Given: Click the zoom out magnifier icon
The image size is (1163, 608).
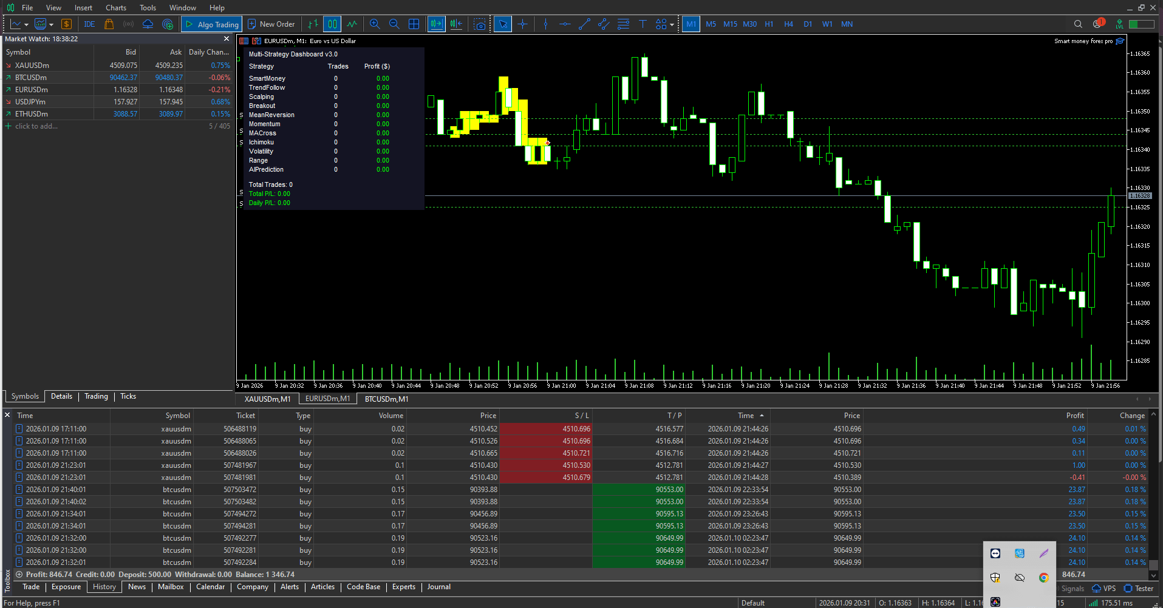Looking at the screenshot, I should [x=394, y=24].
